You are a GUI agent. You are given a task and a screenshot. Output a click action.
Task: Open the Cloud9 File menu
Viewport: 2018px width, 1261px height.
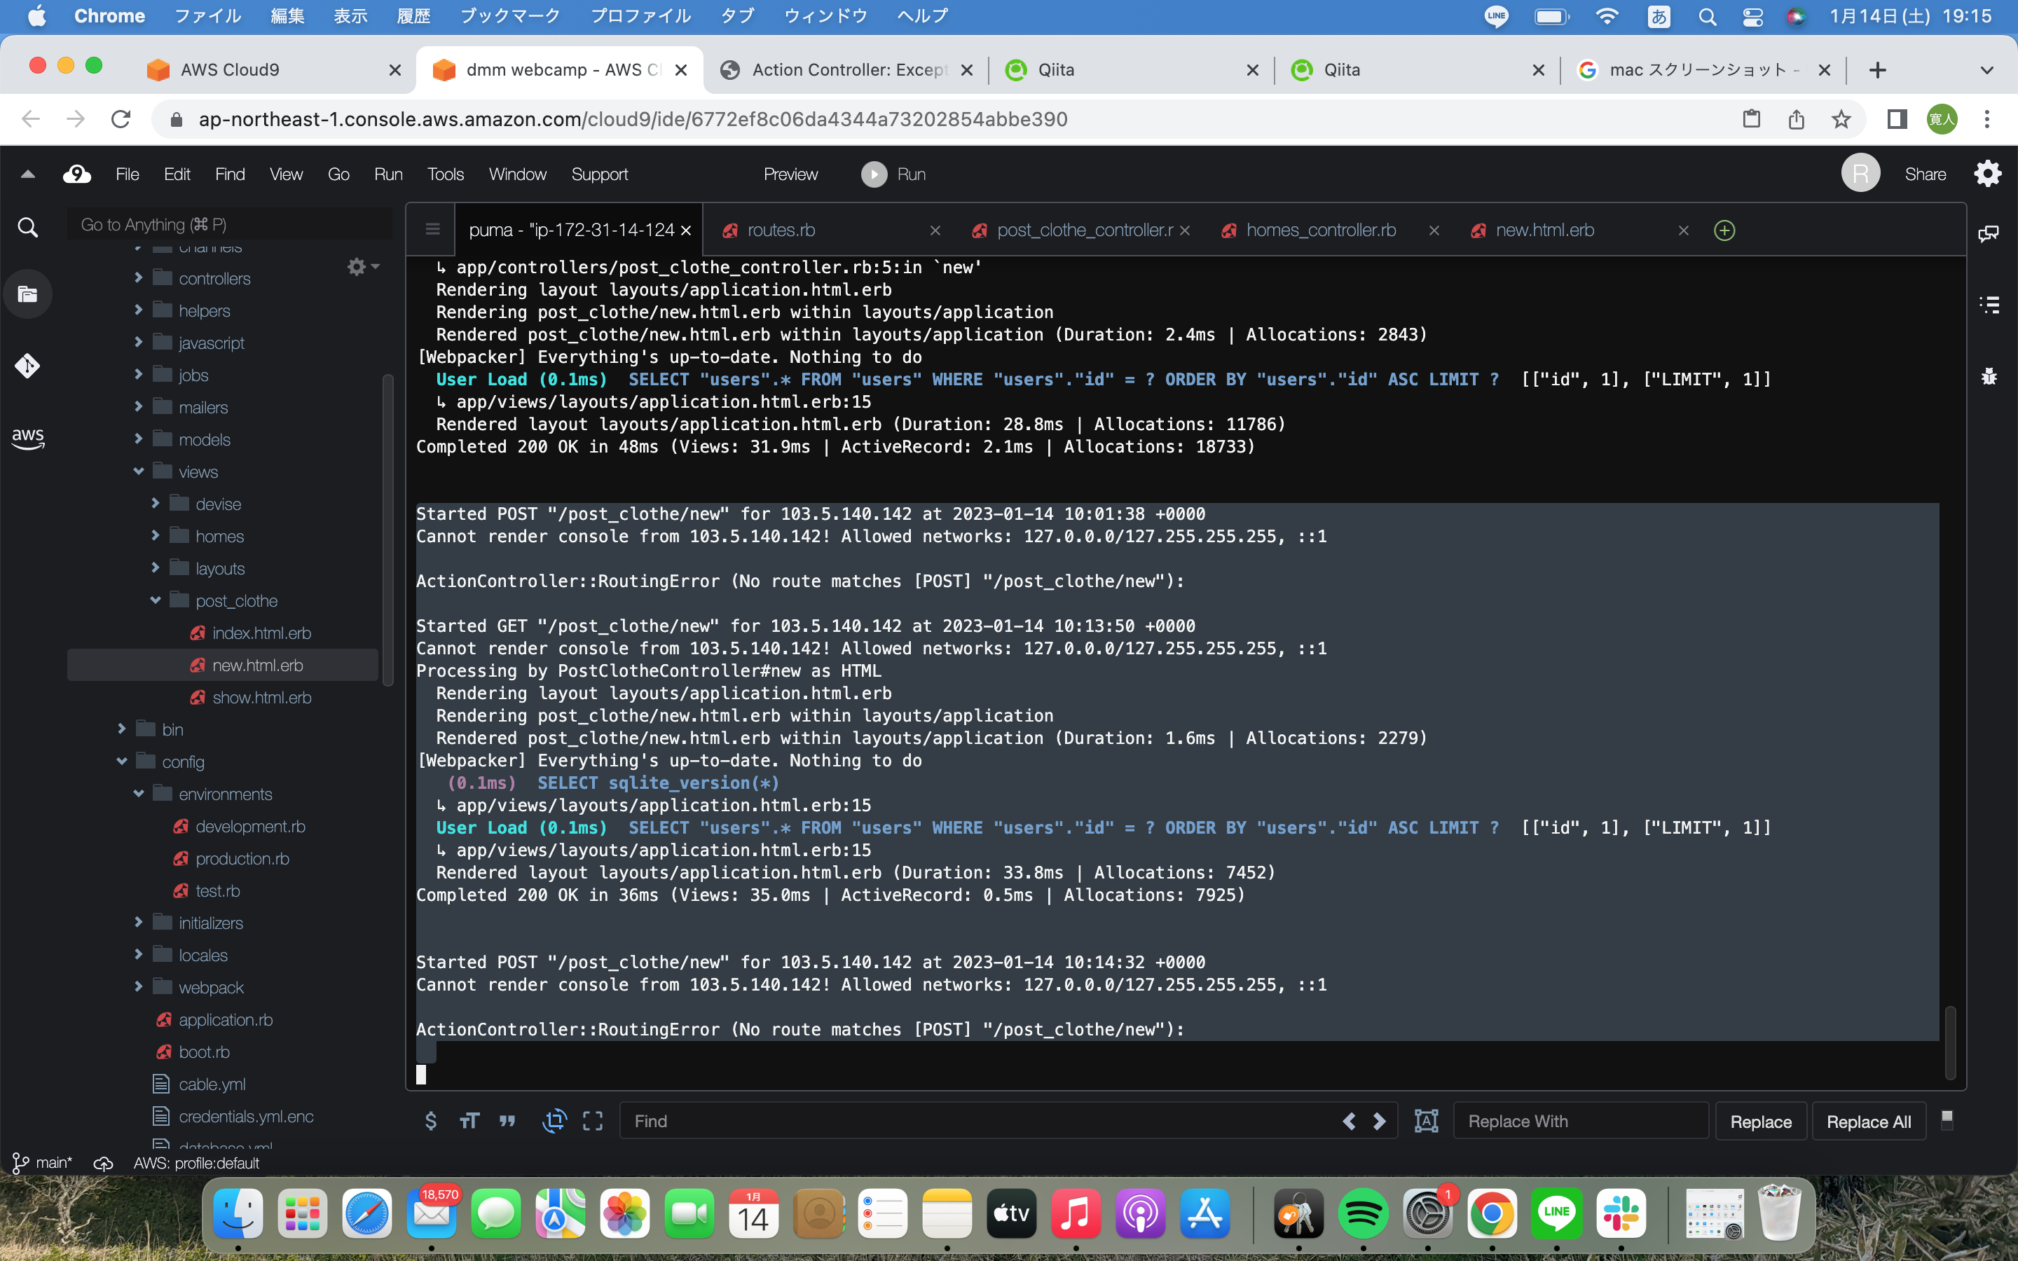click(128, 174)
